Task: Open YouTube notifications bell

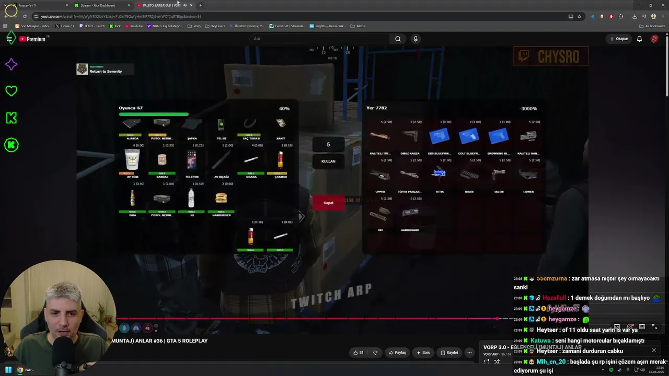Action: point(639,39)
